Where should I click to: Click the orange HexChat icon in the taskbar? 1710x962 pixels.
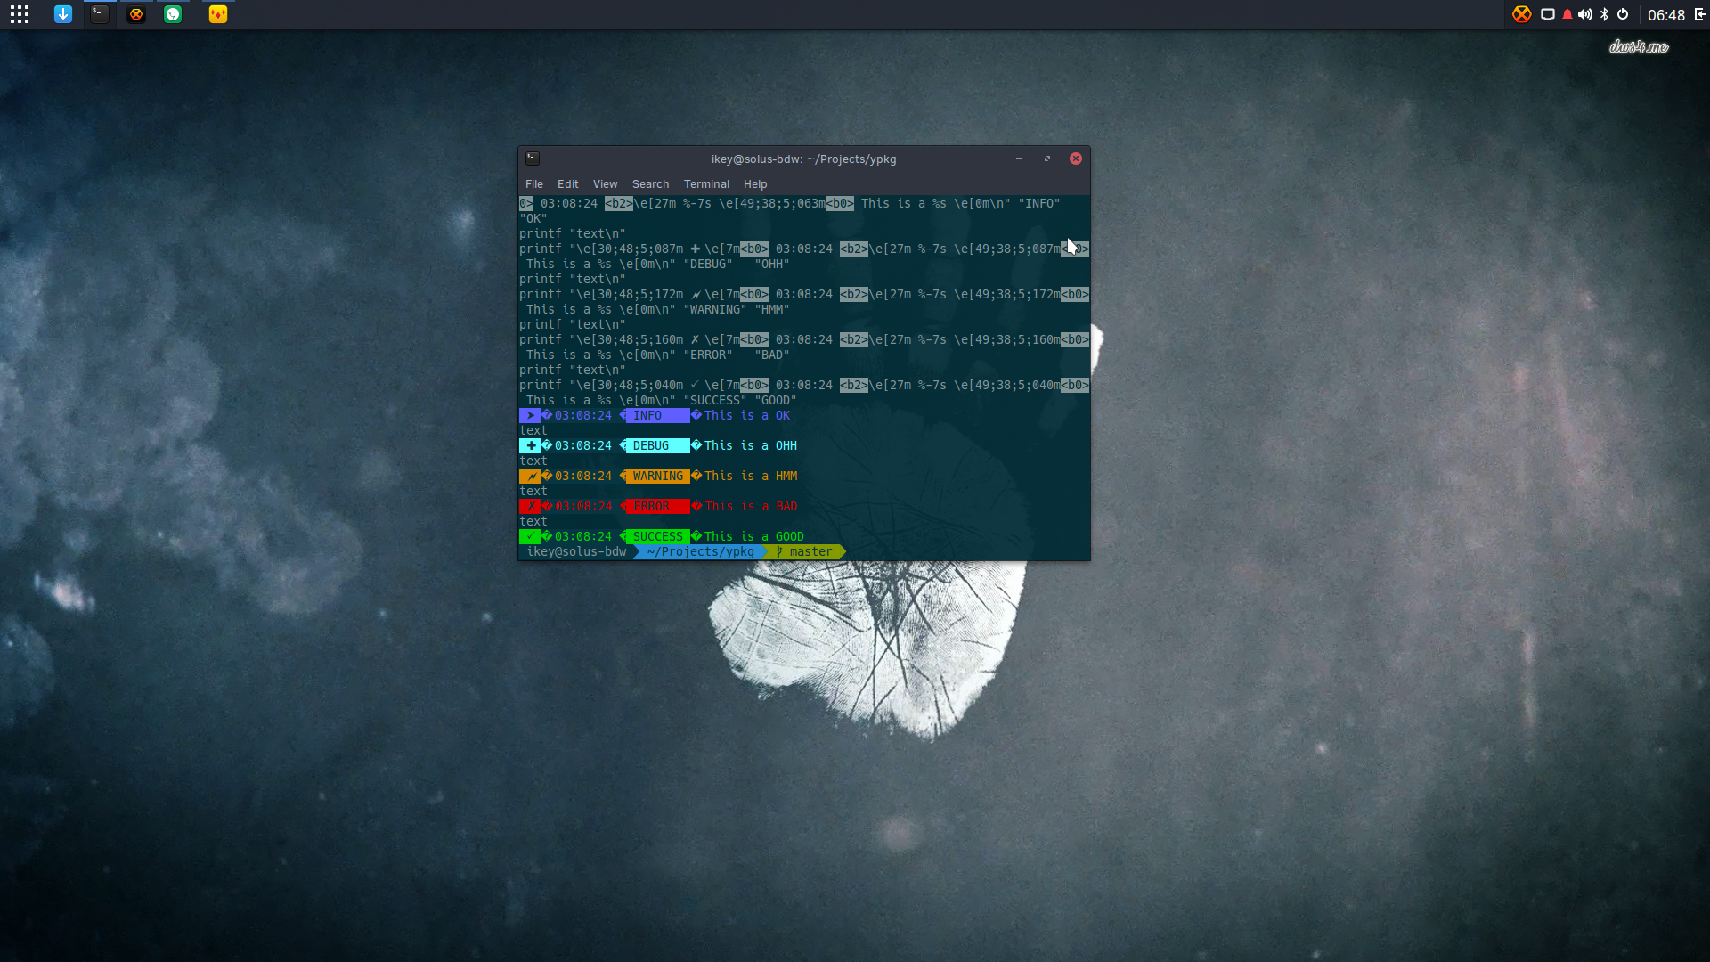(x=136, y=14)
